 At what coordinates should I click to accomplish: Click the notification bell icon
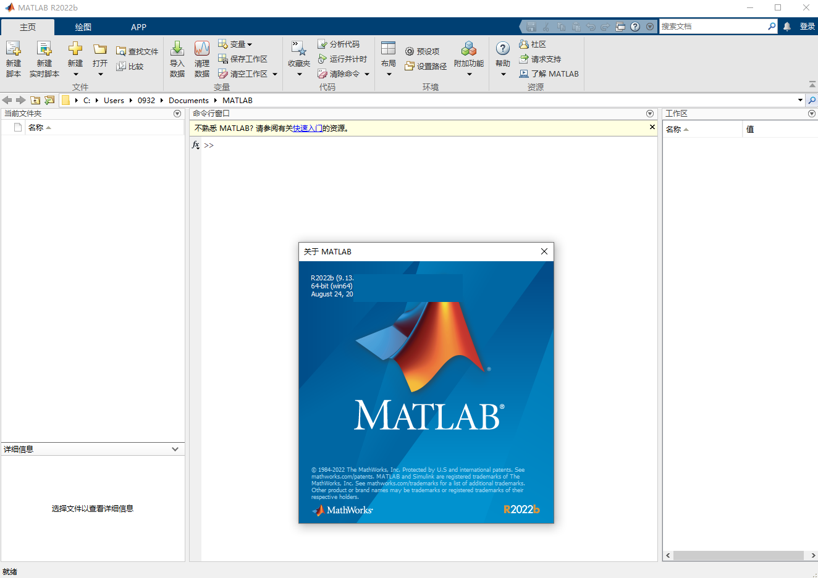787,27
